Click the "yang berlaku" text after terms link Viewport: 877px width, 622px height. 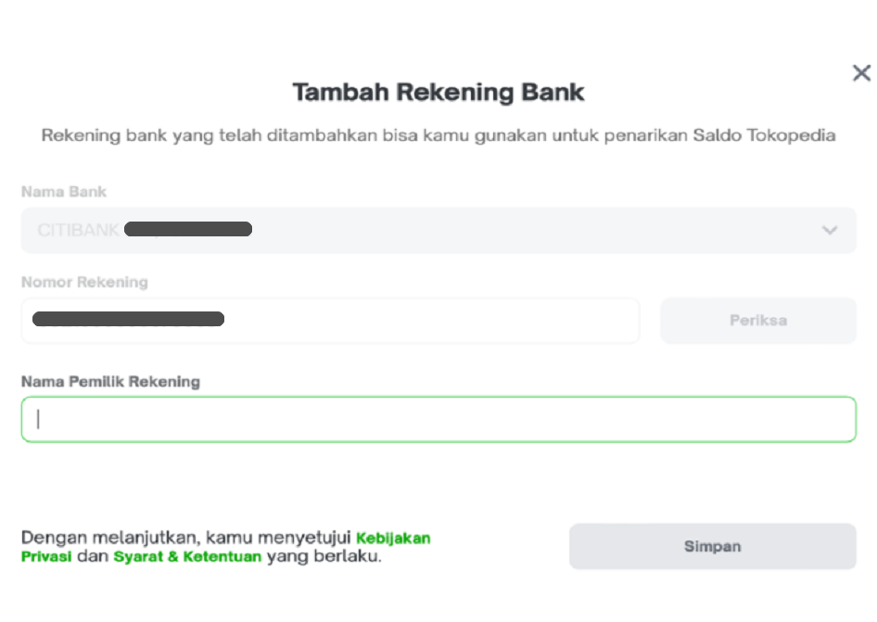324,557
